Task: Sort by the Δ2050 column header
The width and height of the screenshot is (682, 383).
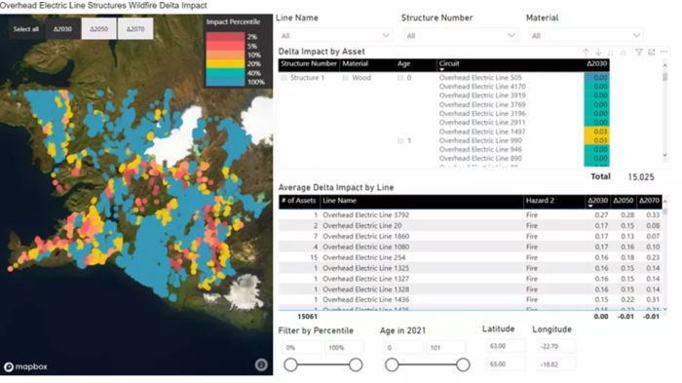Action: click(623, 201)
